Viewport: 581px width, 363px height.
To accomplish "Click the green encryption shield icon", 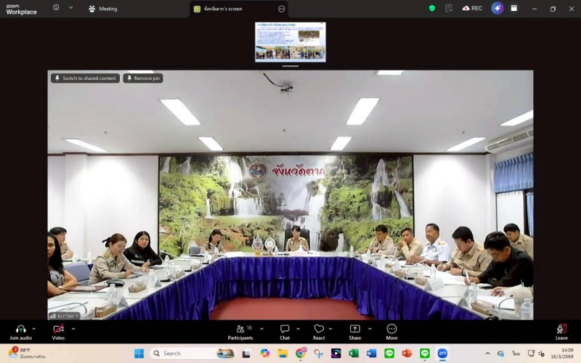I will tap(432, 9).
